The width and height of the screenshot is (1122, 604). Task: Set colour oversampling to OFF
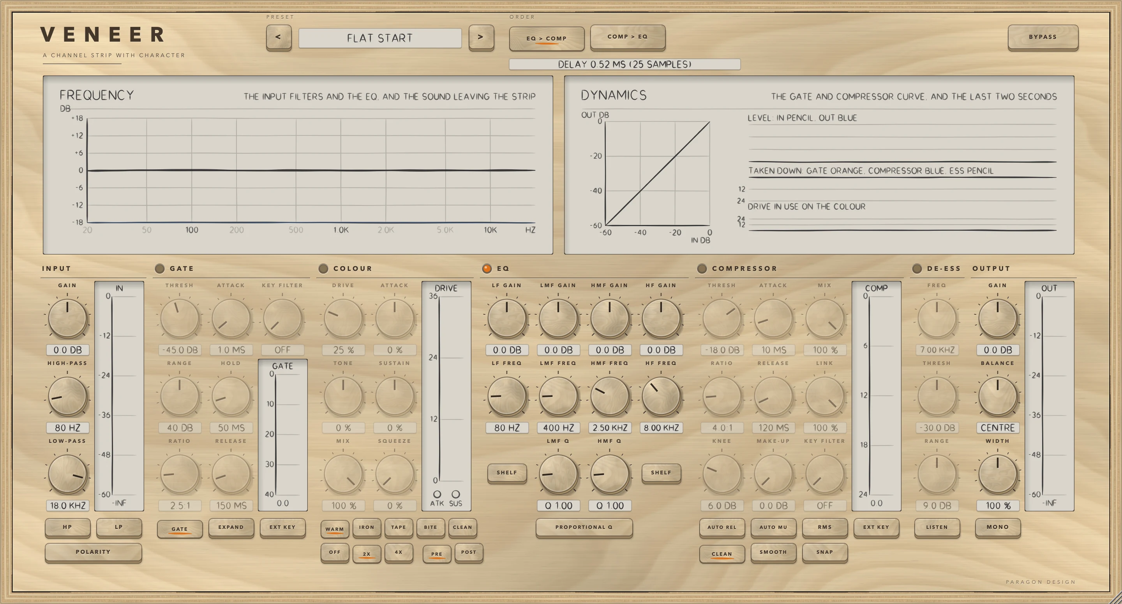[335, 552]
